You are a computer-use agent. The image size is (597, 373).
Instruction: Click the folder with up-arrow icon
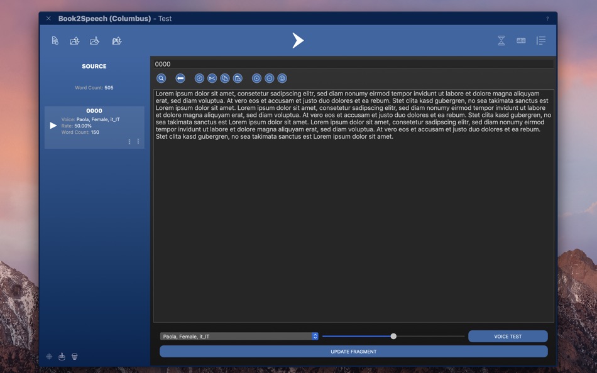coord(75,41)
